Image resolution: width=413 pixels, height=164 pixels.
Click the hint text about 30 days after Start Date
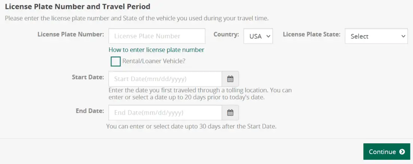coord(191,126)
